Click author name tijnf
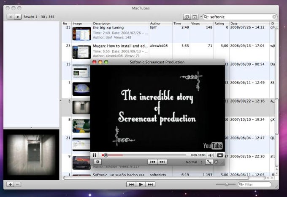Screen dimensions: 287x197 [153, 28]
